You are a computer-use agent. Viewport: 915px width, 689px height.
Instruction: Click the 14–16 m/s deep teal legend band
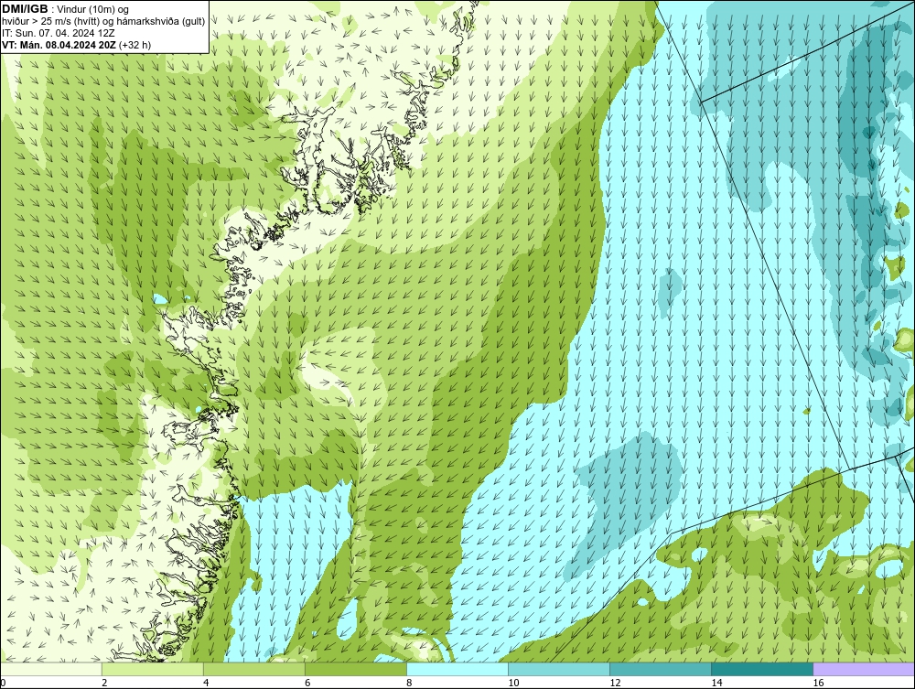click(762, 669)
